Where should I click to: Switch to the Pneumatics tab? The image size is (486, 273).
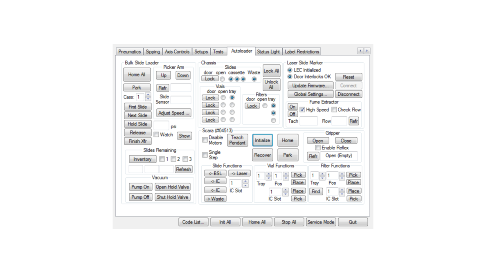click(x=129, y=51)
